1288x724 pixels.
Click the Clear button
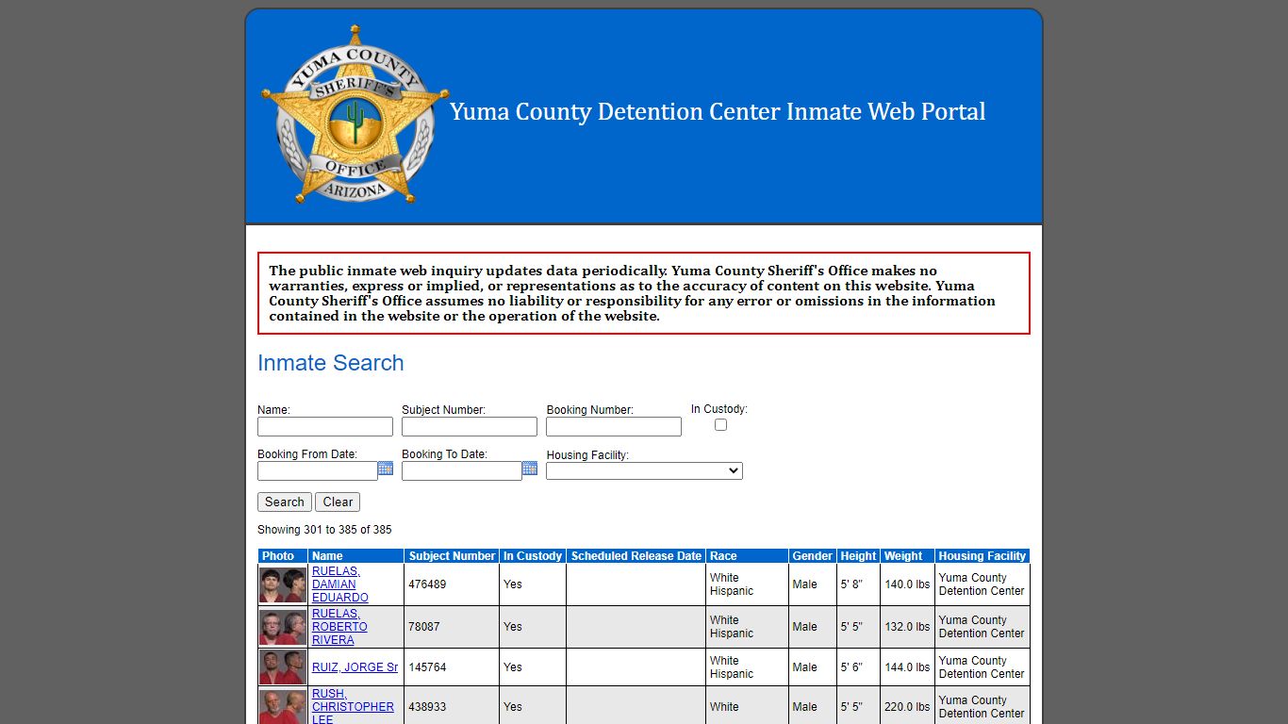pos(338,502)
